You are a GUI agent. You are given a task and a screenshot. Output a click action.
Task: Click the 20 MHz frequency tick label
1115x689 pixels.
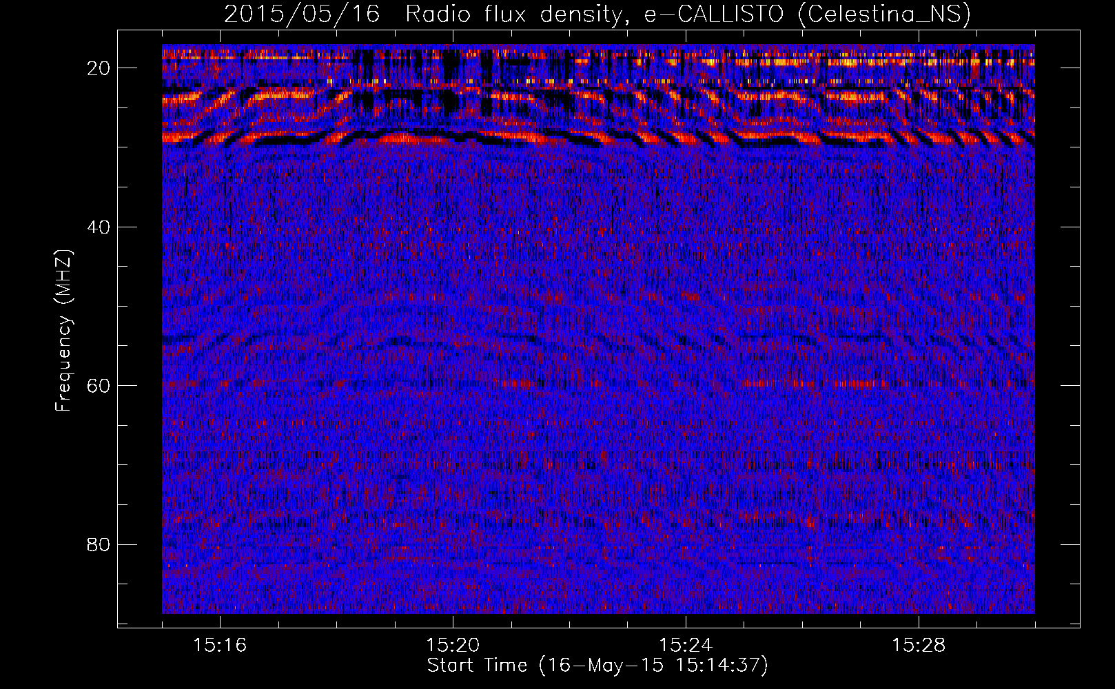(100, 68)
